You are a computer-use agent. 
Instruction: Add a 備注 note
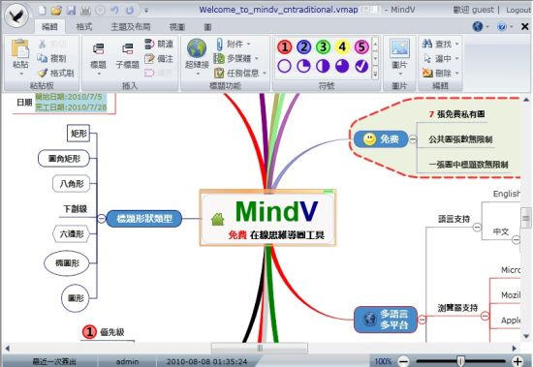159,58
